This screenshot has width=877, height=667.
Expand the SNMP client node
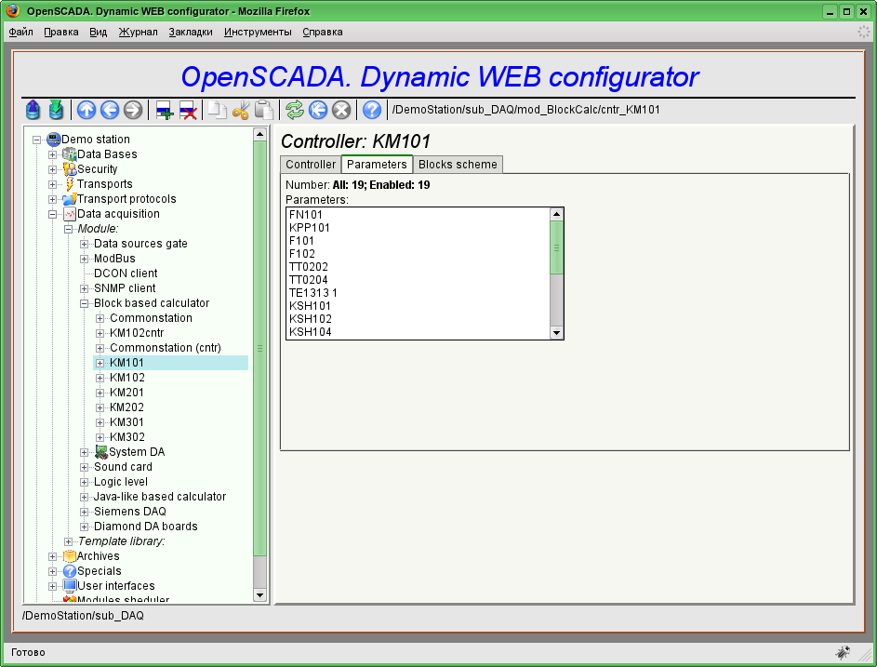[x=84, y=288]
